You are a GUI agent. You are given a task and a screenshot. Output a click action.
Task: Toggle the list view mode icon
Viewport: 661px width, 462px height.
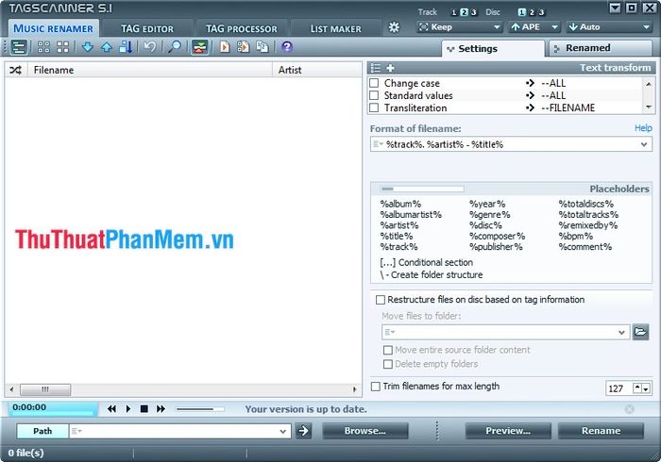(x=19, y=47)
